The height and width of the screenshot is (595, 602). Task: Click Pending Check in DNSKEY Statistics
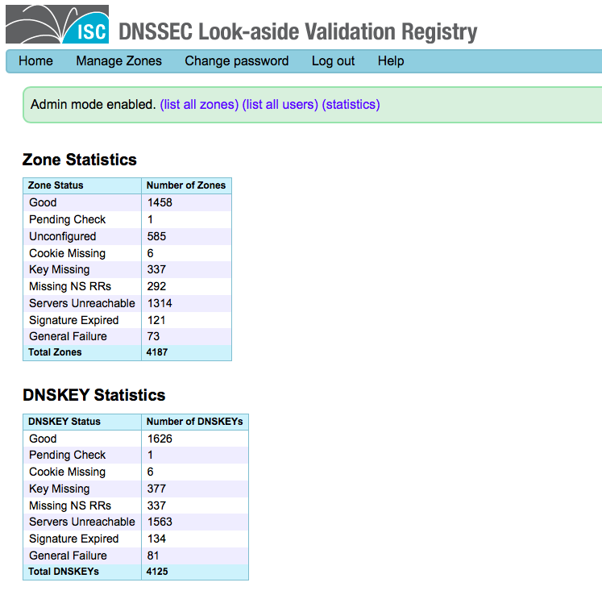point(67,455)
